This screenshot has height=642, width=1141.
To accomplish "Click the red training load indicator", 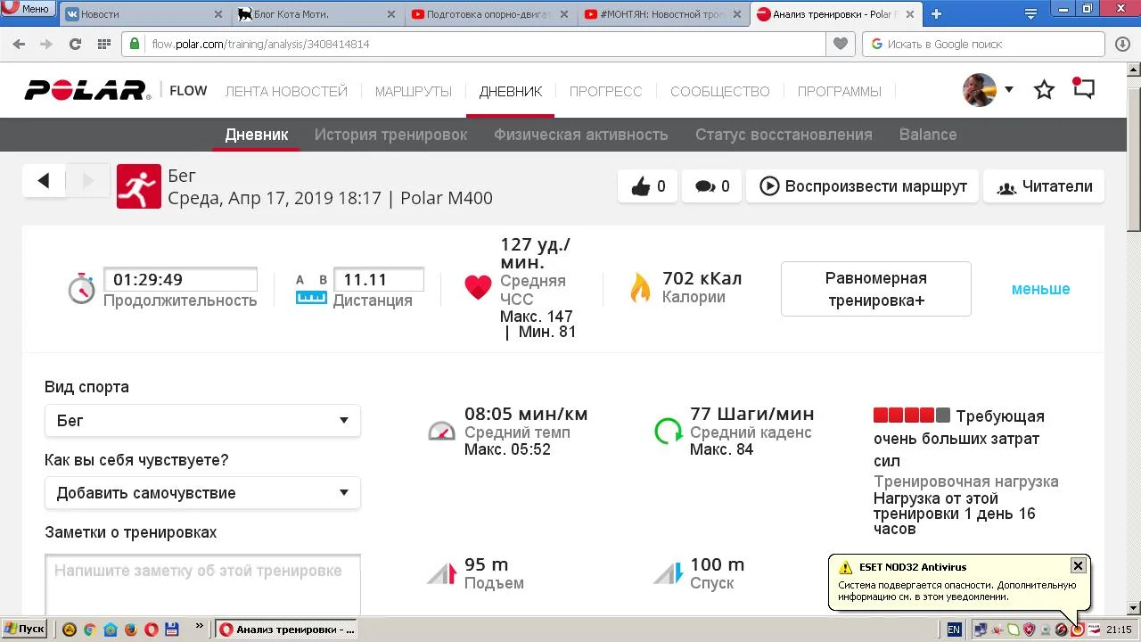I will click(911, 416).
